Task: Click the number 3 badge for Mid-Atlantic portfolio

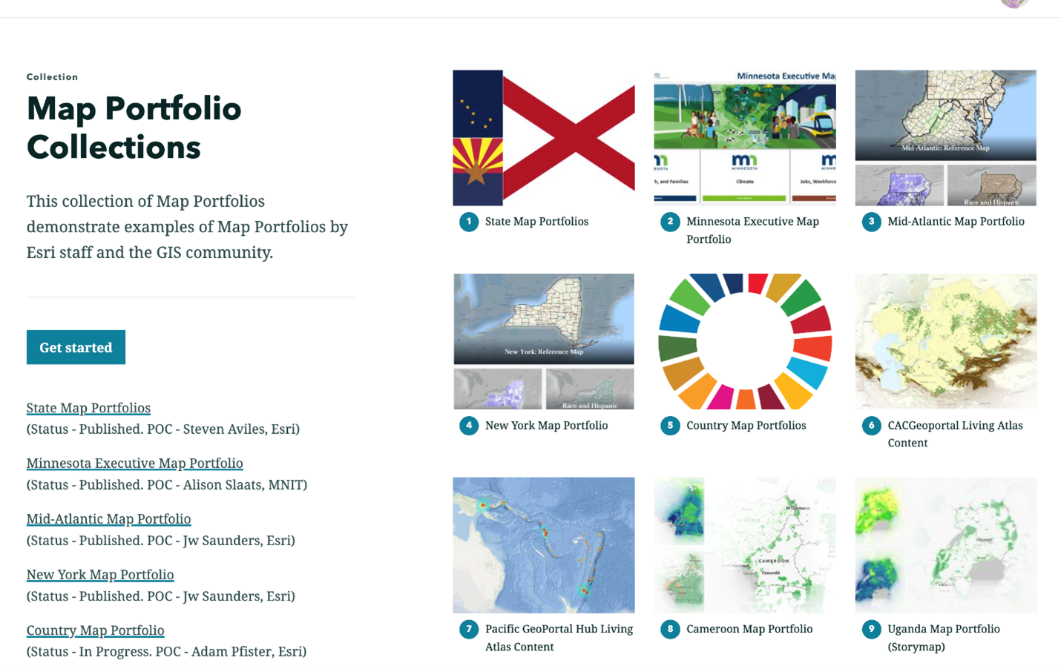Action: [872, 222]
